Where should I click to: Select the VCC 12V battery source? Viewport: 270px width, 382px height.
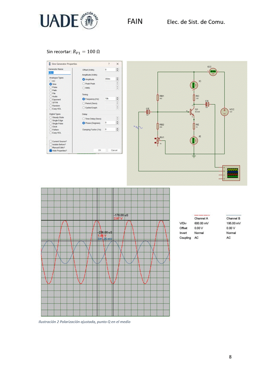coord(224,112)
